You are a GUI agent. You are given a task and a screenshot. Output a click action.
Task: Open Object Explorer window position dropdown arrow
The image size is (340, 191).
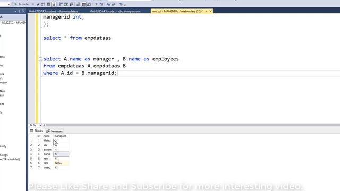15,11
